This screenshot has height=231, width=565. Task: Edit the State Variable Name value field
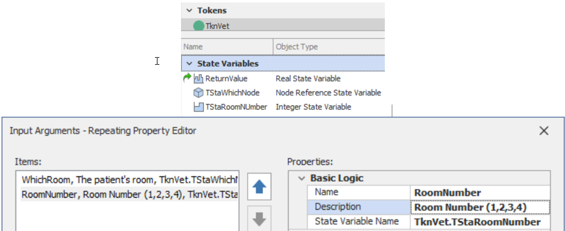tap(480, 222)
